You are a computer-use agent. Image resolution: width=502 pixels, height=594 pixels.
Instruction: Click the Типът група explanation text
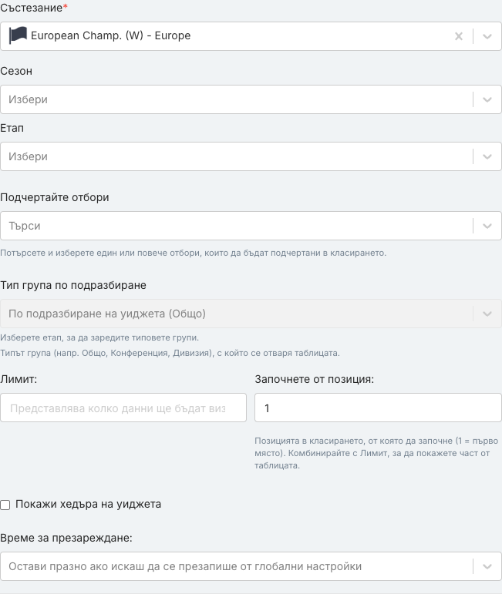click(170, 353)
